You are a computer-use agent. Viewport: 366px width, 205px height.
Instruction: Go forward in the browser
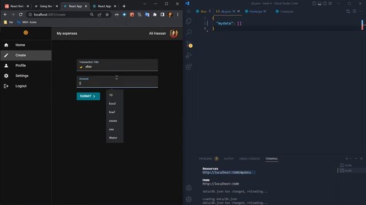pos(13,14)
